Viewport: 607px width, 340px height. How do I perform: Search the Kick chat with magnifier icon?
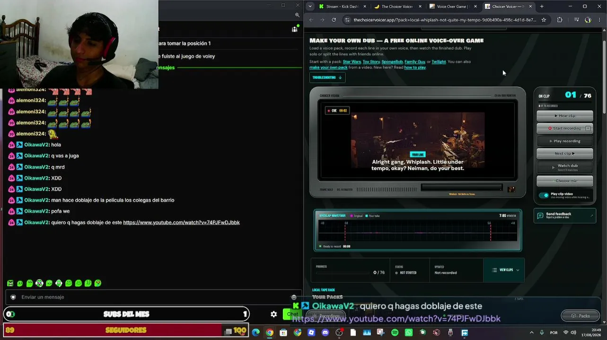(297, 15)
